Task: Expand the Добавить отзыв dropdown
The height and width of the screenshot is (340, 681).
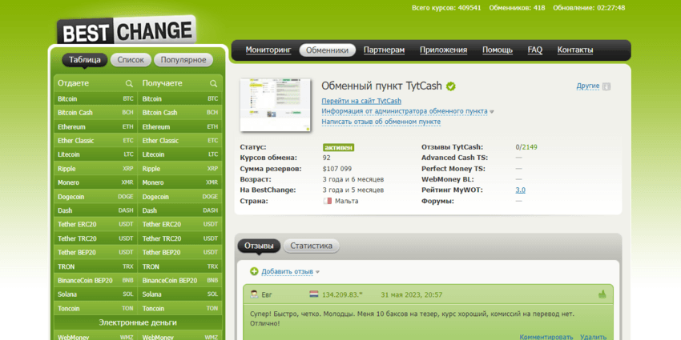Action: coord(290,272)
